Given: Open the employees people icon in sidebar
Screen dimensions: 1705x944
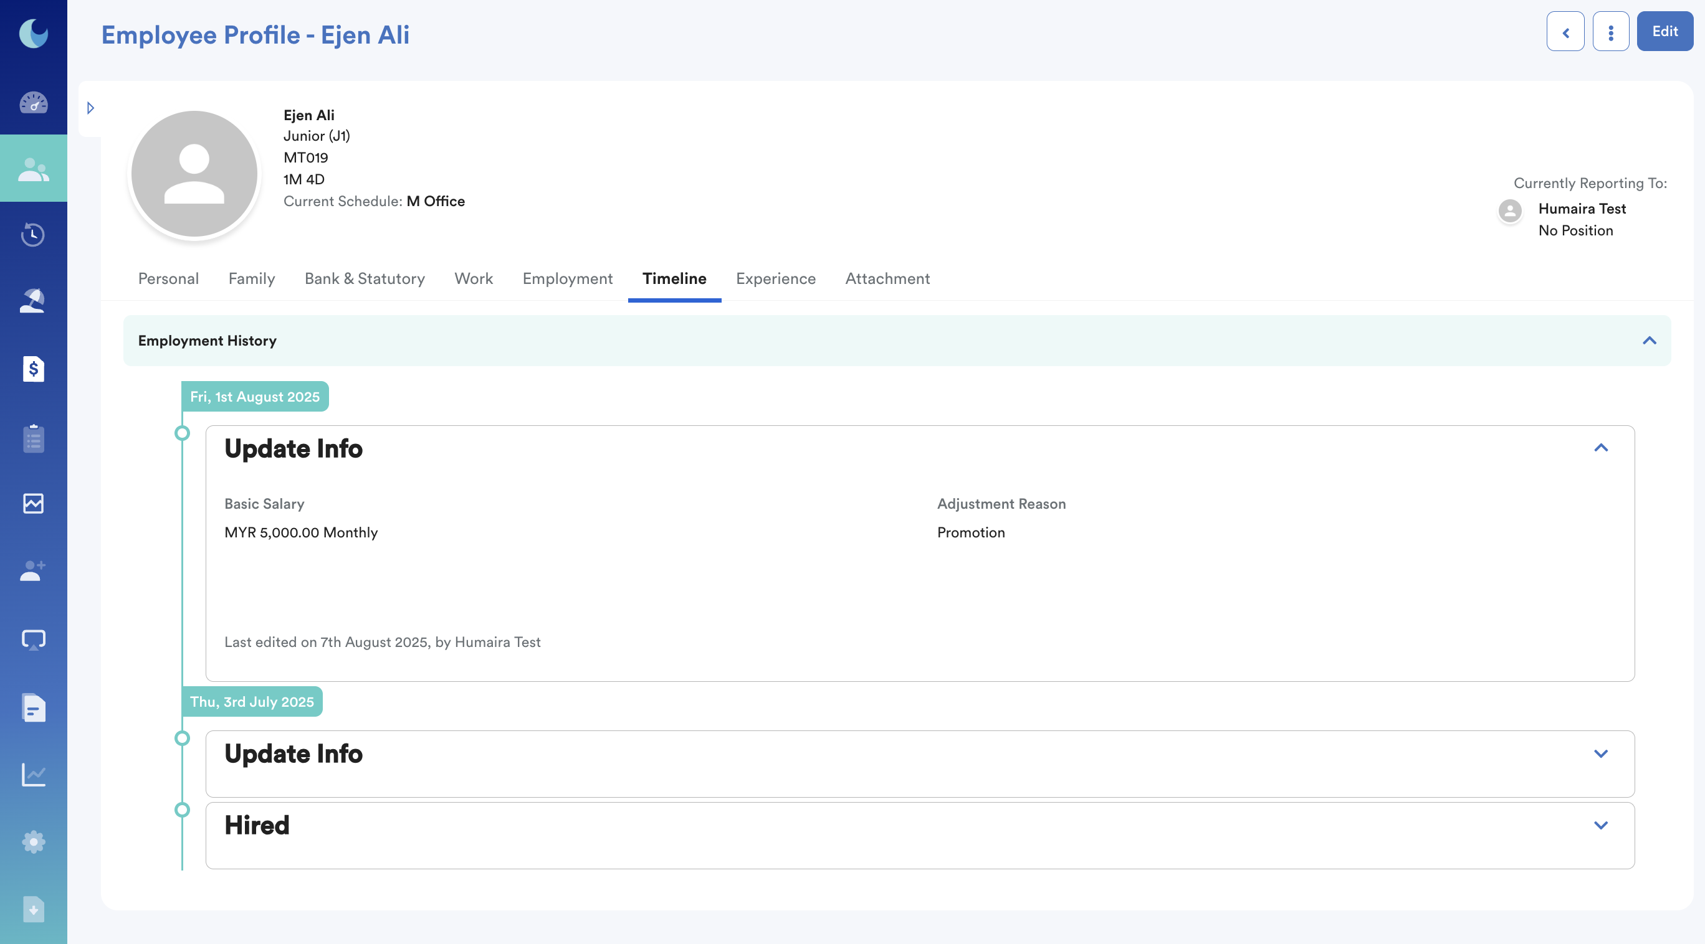Looking at the screenshot, I should [x=33, y=169].
